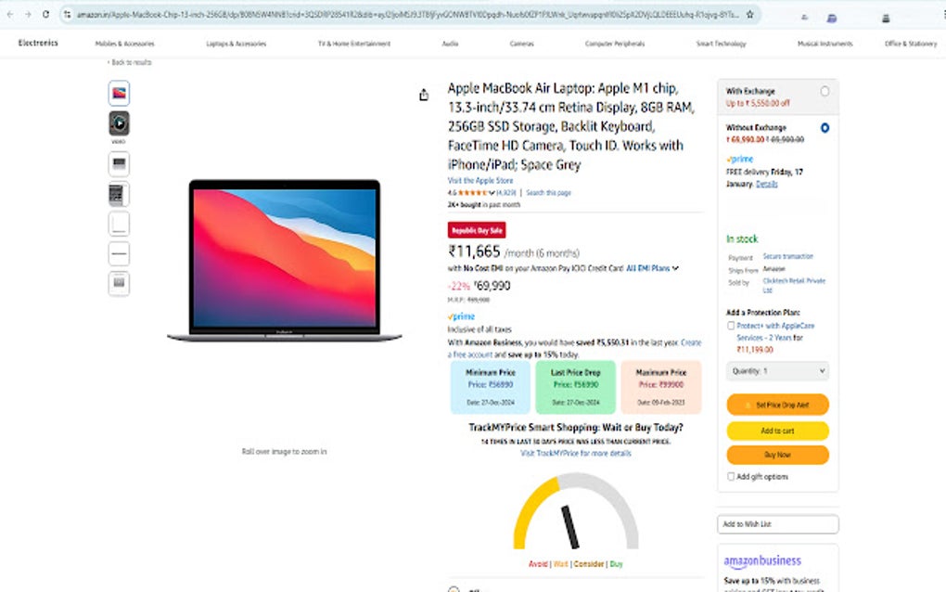This screenshot has width=946, height=592.
Task: Visit the Apple Store link
Action: tap(480, 180)
